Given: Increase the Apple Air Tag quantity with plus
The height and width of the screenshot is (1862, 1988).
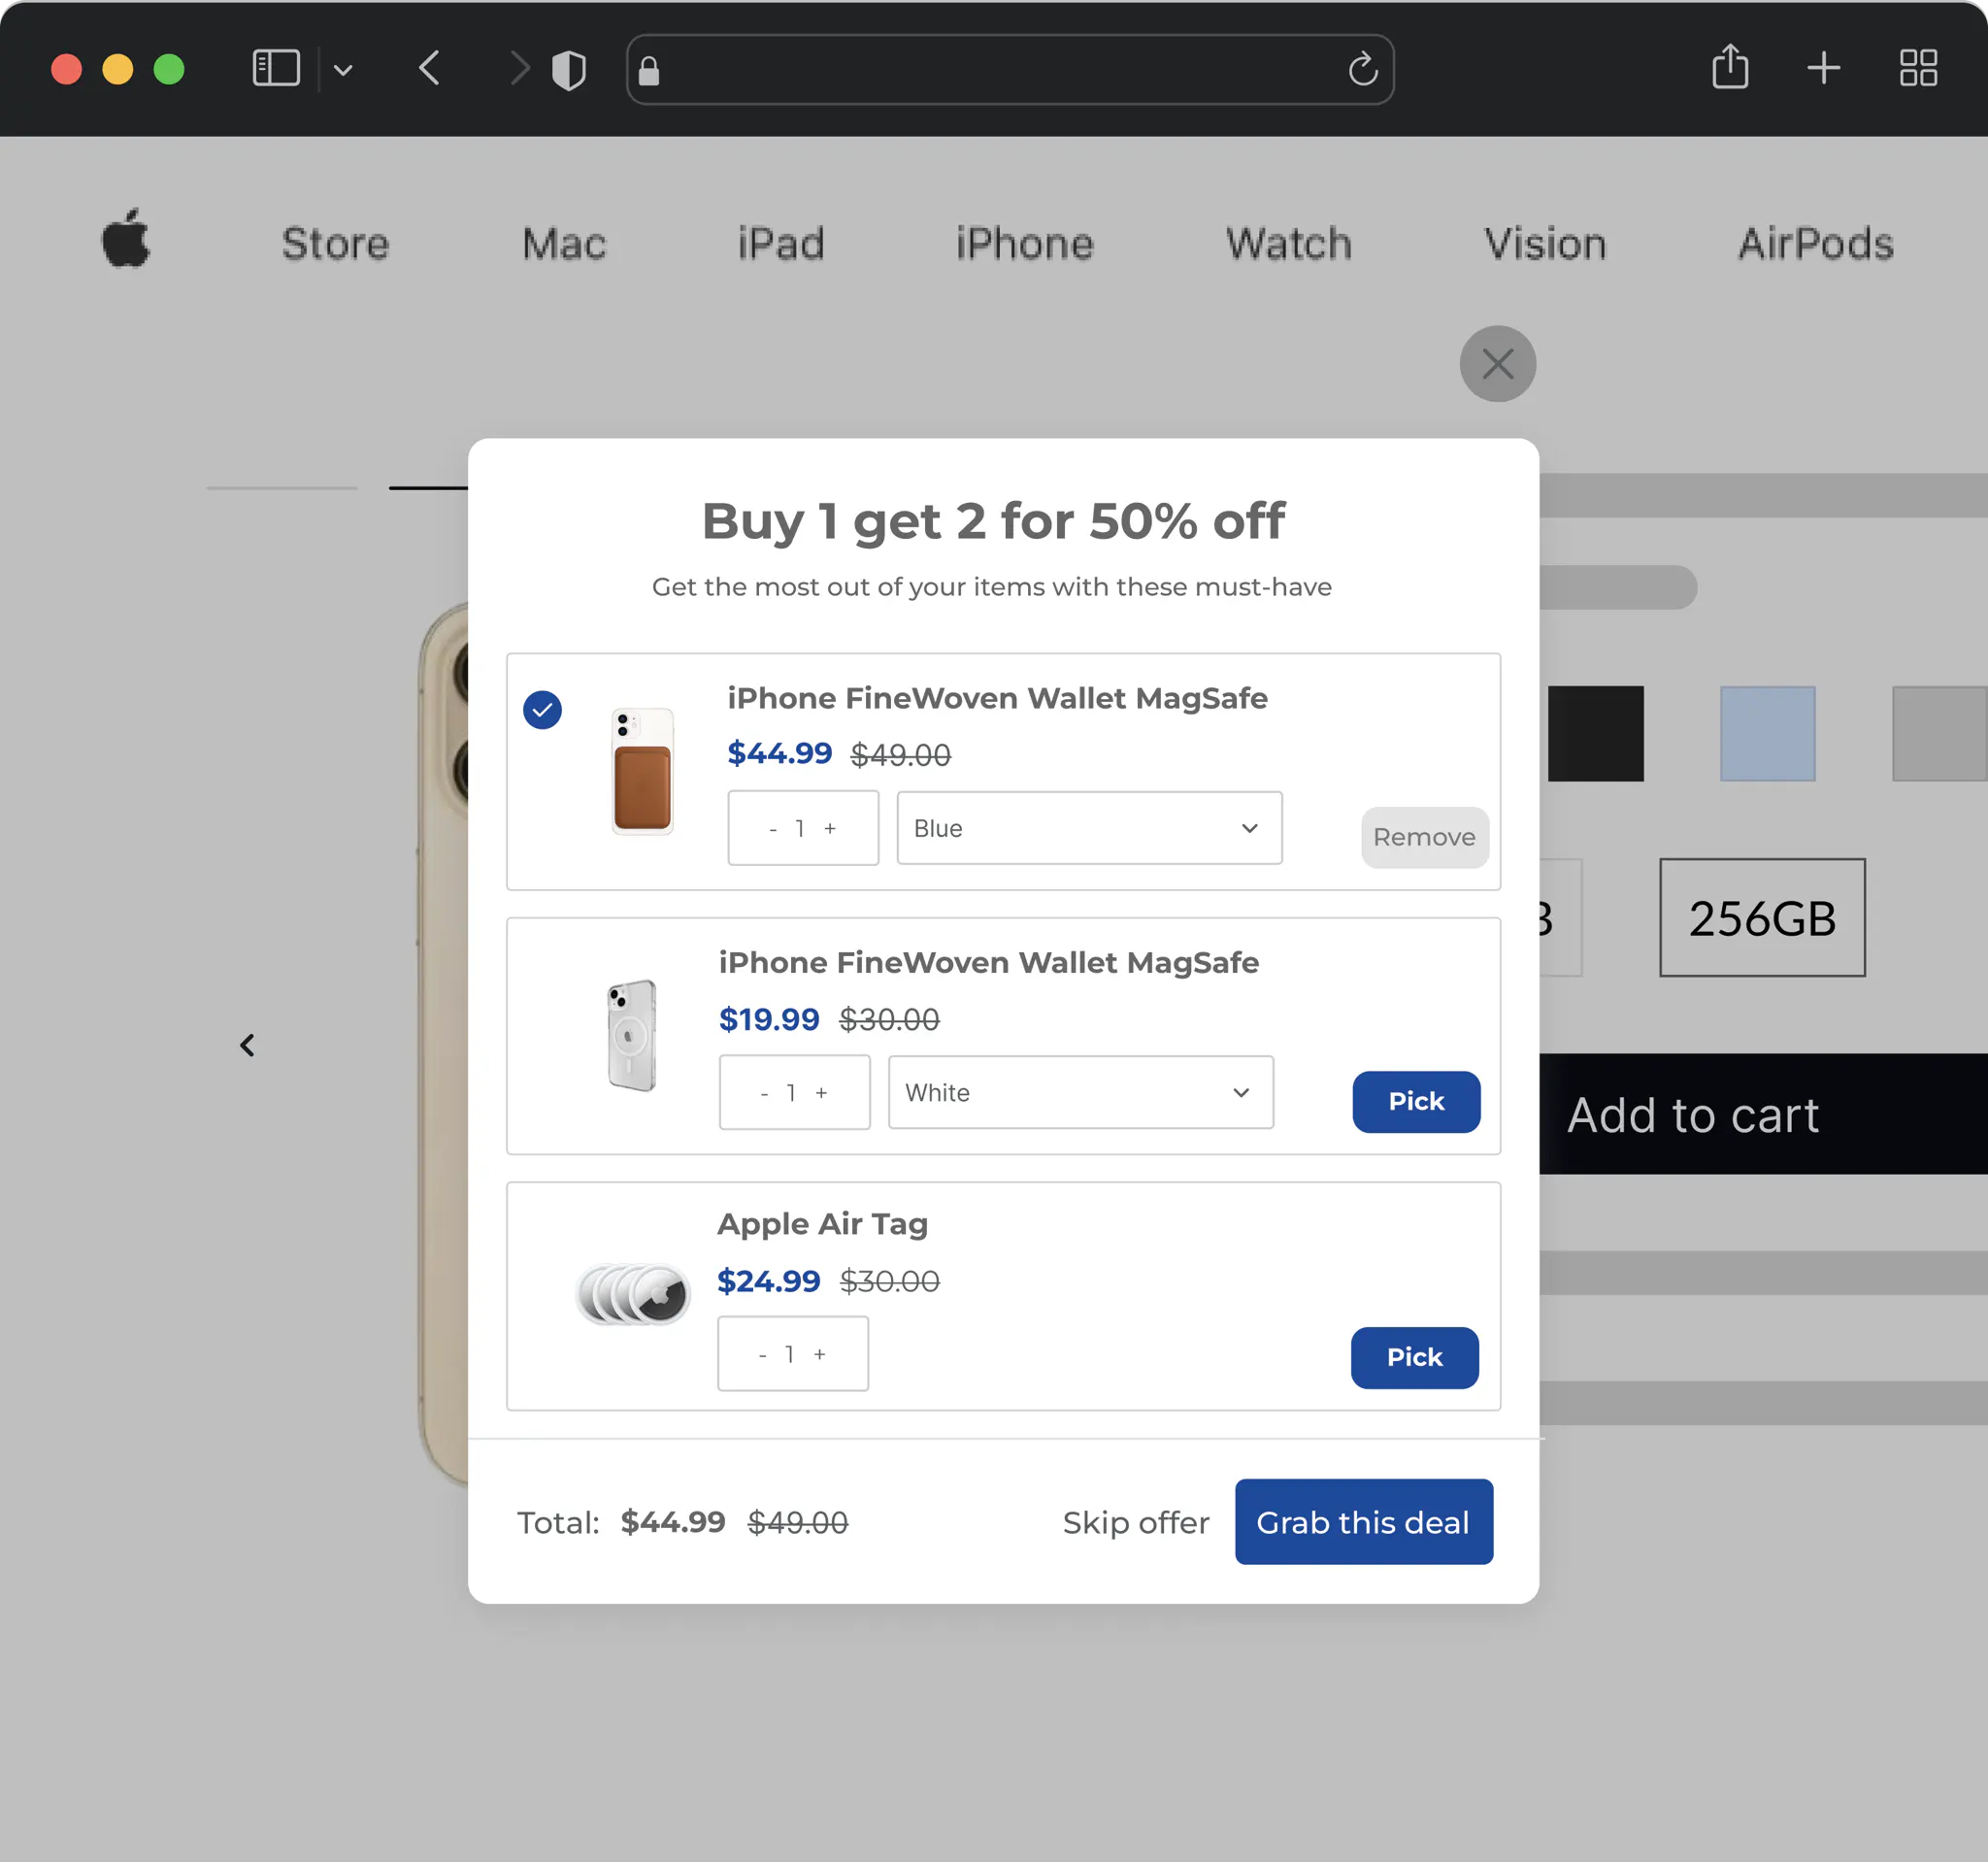Looking at the screenshot, I should coord(820,1354).
